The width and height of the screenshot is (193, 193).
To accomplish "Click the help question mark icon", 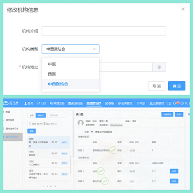I will (182, 103).
